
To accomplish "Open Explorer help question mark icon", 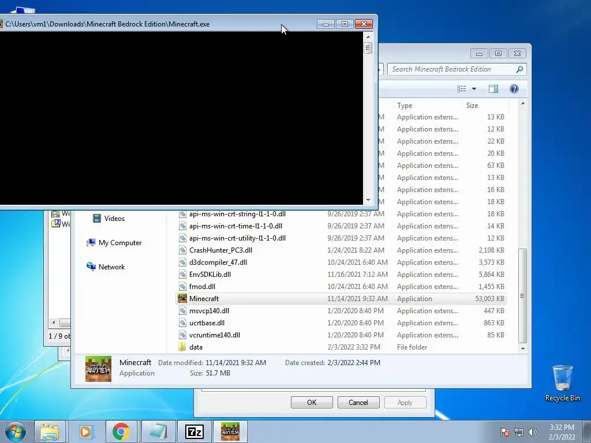I will [x=514, y=89].
